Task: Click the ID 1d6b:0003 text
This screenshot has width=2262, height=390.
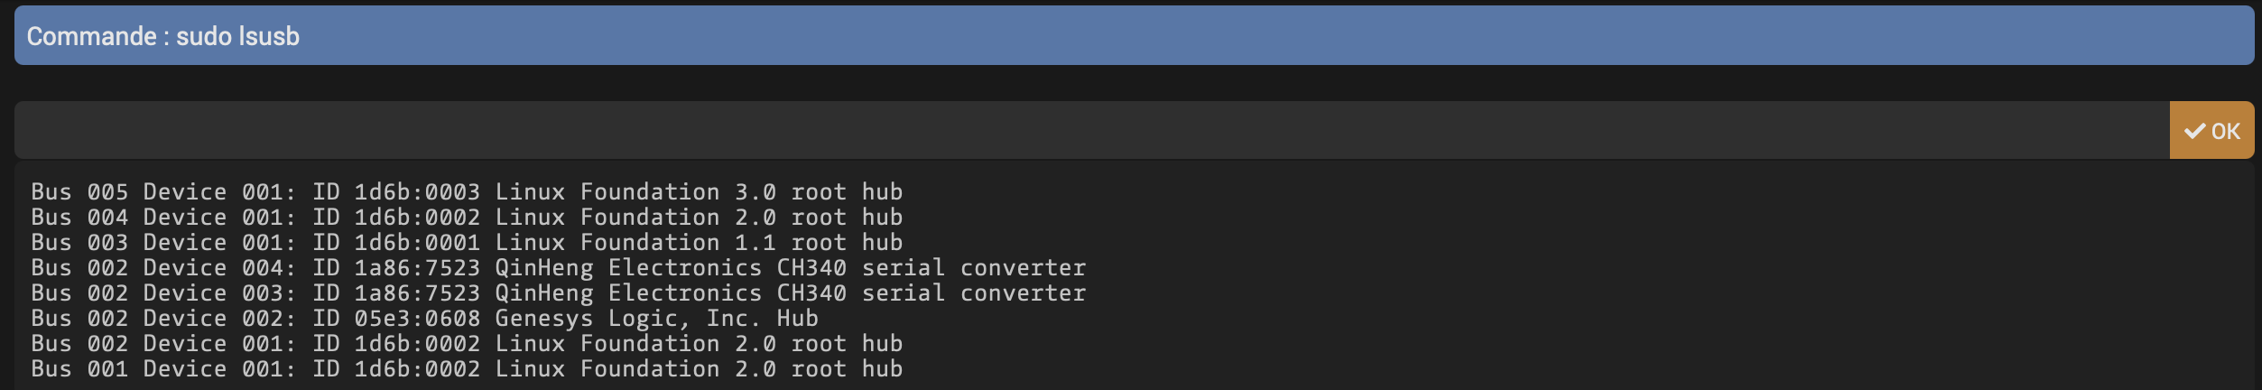Action: point(396,192)
